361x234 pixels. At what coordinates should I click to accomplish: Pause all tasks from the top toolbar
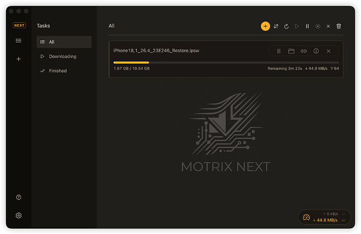tap(307, 26)
